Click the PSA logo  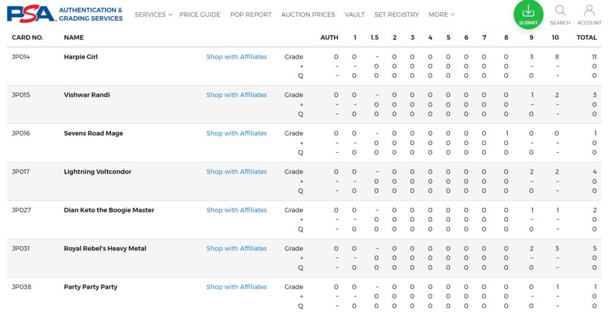(65, 14)
